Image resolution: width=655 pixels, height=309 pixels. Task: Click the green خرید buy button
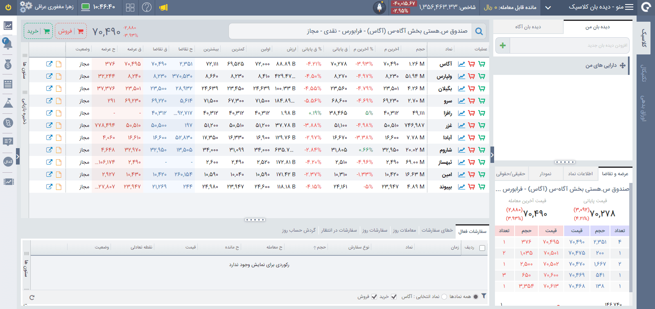tap(38, 31)
